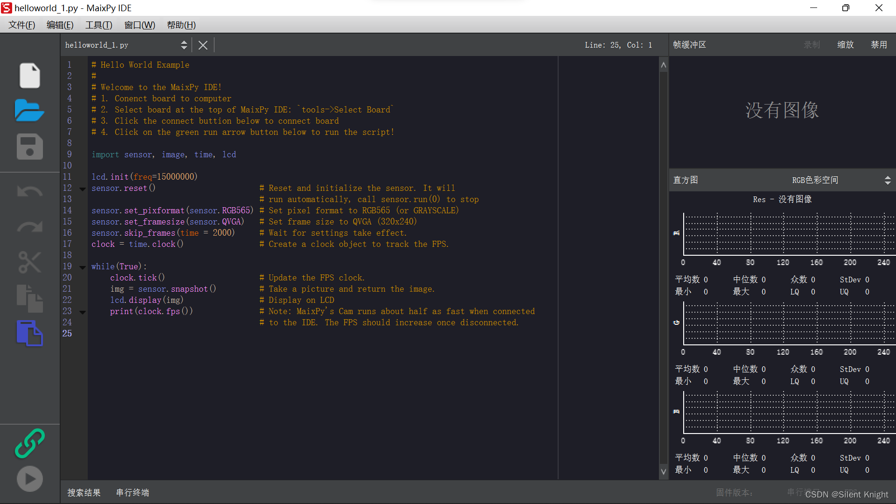Collapse the while loop fold arrow at line 19
Screen dimensions: 896x504
click(83, 267)
